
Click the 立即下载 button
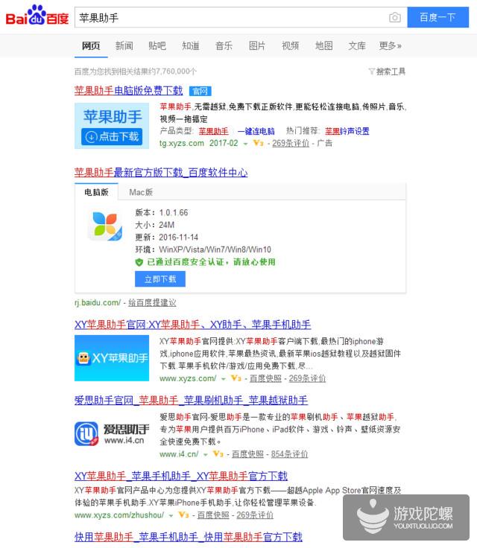pos(160,279)
